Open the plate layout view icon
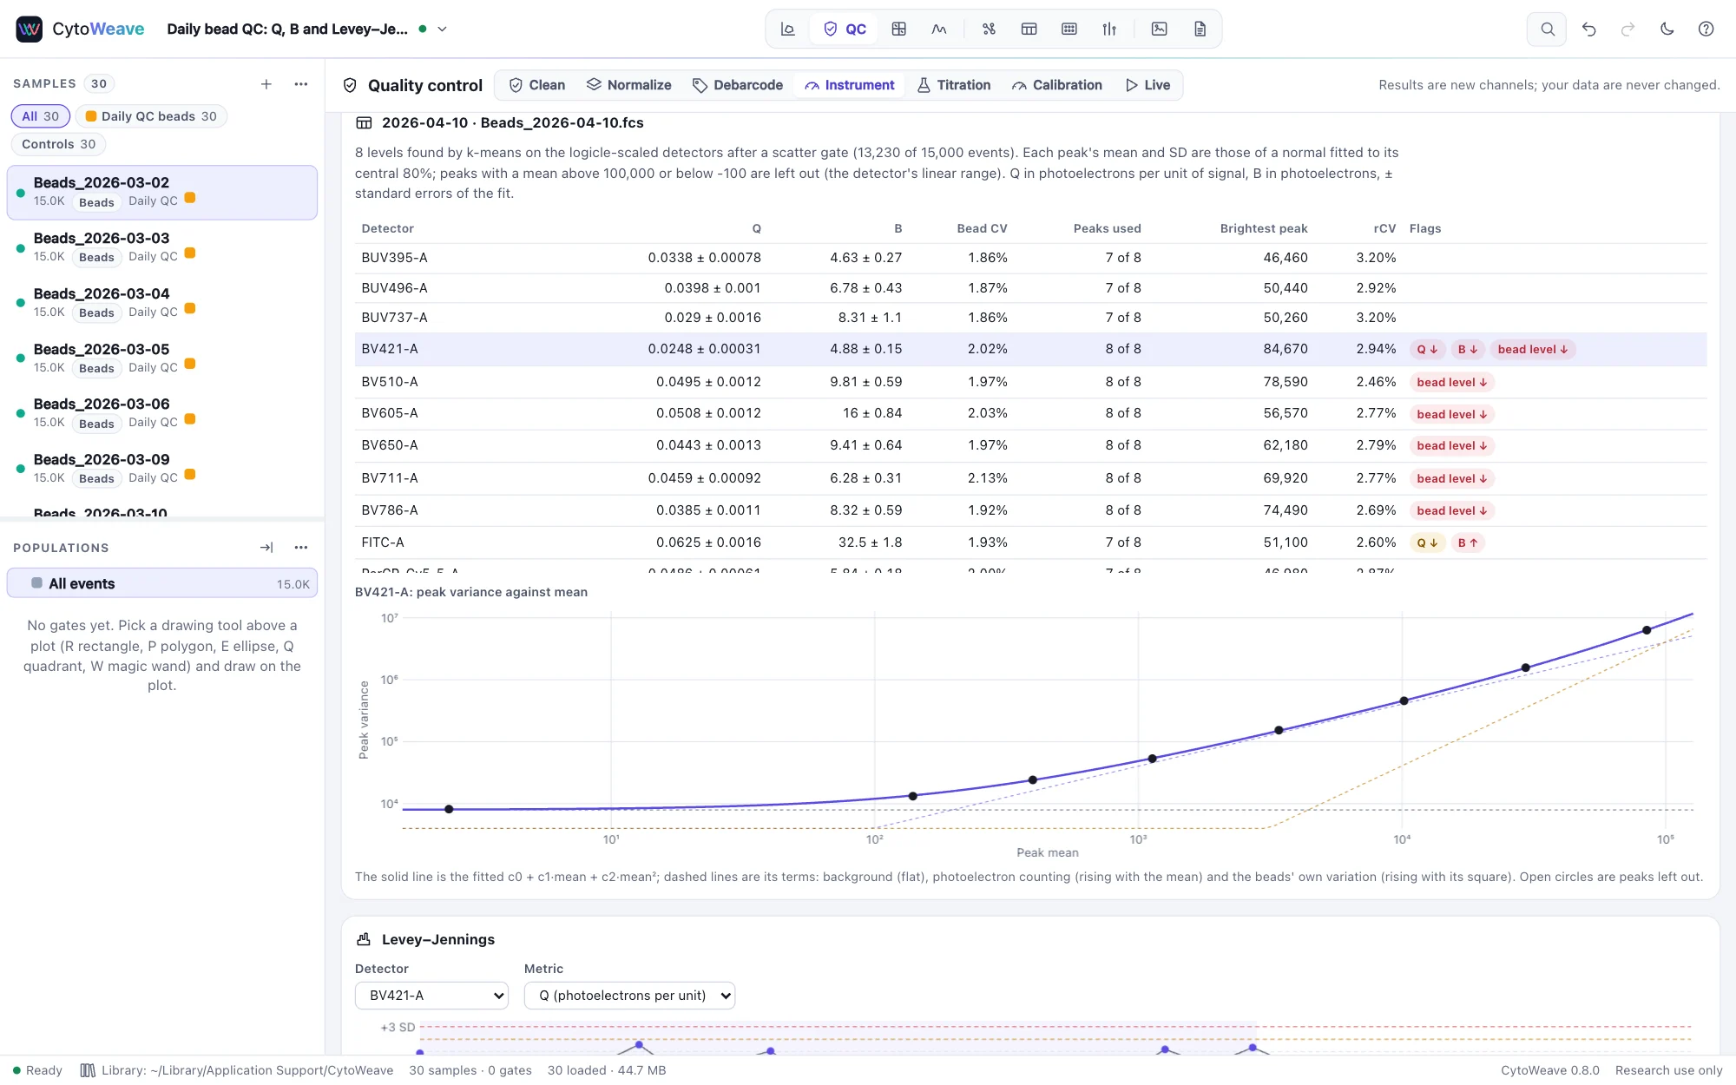The width and height of the screenshot is (1736, 1085). click(1069, 29)
